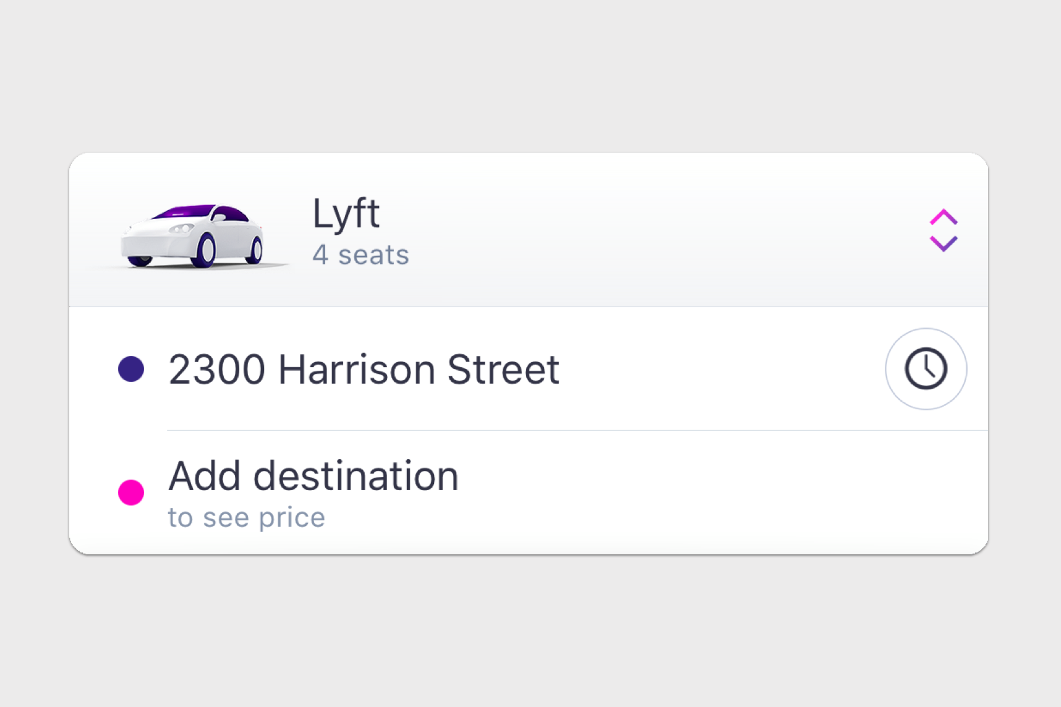The image size is (1061, 707).
Task: Tap Add destination field
Action: (x=529, y=493)
